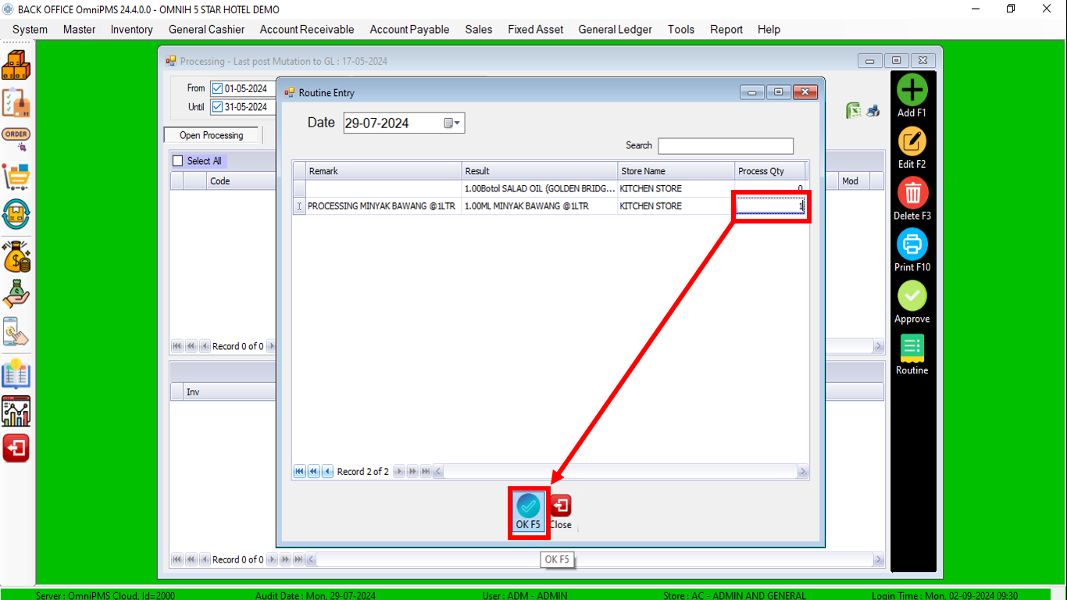Screen dimensions: 1067x600
Task: Click the Close icon in Routine Entry
Action: pyautogui.click(x=560, y=512)
